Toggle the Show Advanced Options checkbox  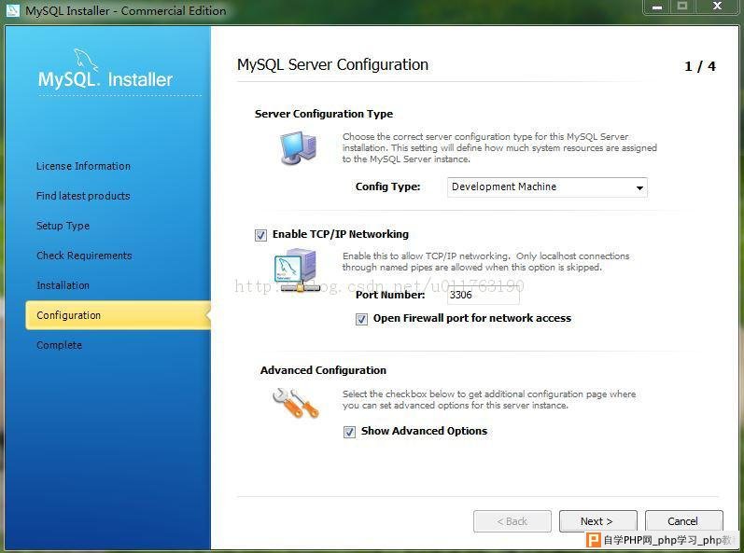349,432
